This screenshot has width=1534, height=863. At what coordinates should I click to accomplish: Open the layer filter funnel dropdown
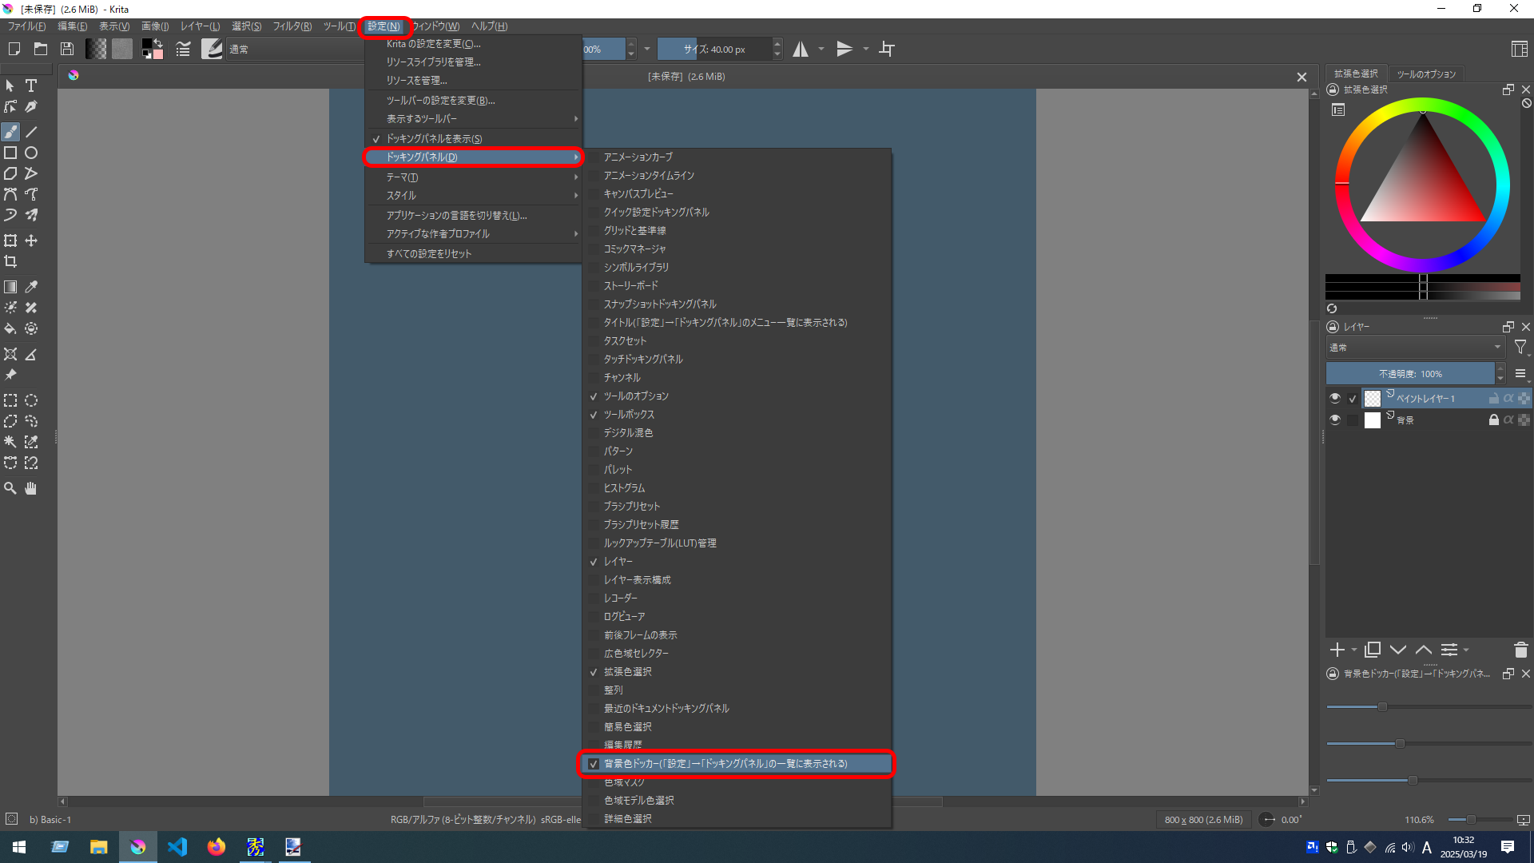(1521, 347)
